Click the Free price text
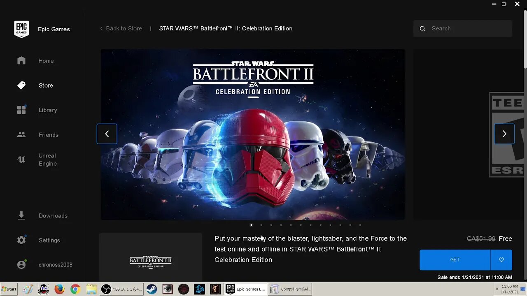This screenshot has width=527, height=296. (505, 239)
